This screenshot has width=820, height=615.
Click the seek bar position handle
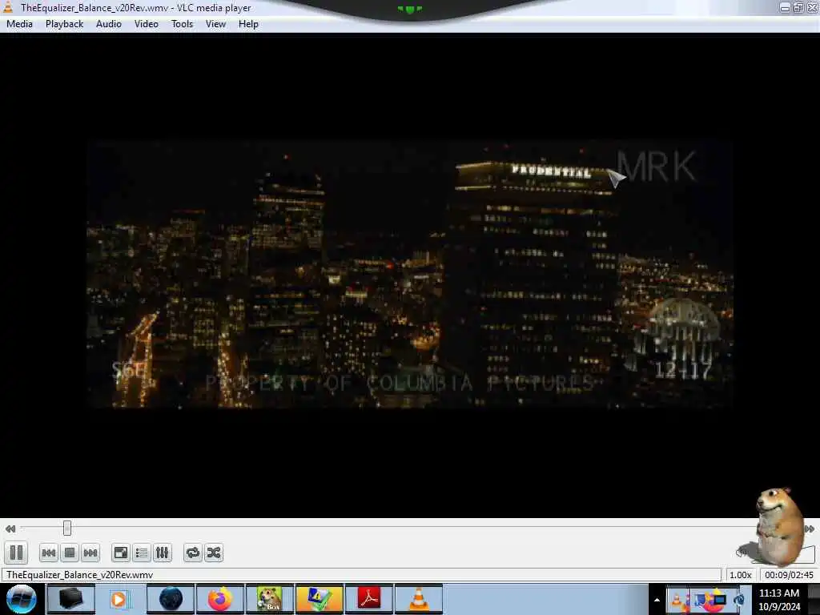pyautogui.click(x=67, y=529)
